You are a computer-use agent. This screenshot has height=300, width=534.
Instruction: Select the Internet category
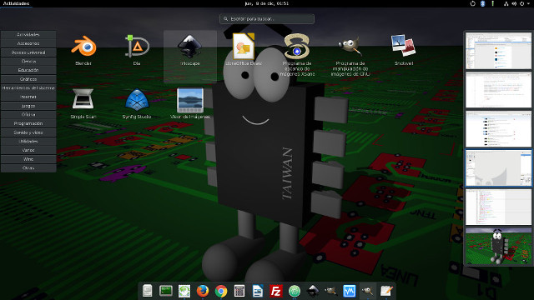(x=28, y=97)
